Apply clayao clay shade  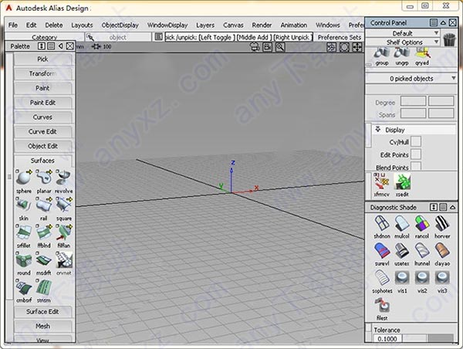click(x=442, y=251)
